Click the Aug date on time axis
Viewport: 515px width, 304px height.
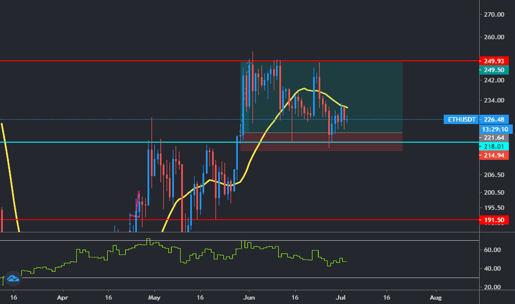pos(436,298)
